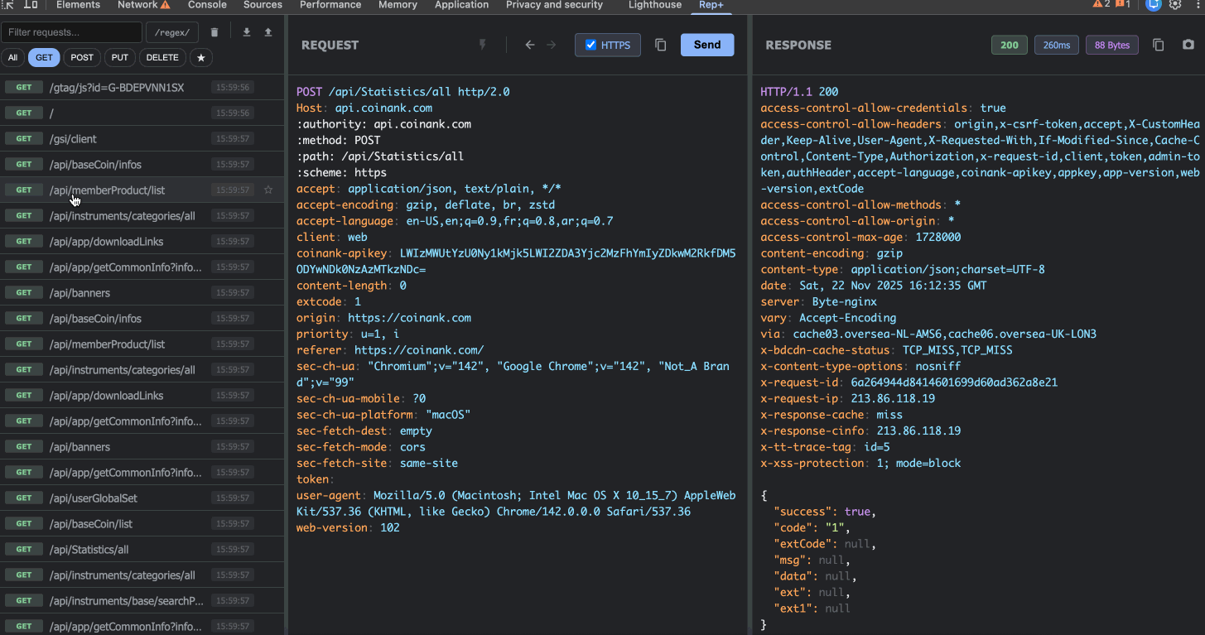Open DevTools settings gear icon
This screenshot has height=635, width=1205.
(1175, 5)
